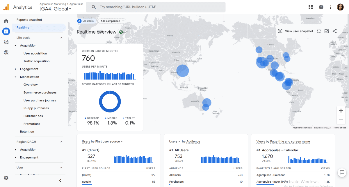This screenshot has width=349, height=187.
Task: Open the Users metric dropdown by Audience
Action: coord(175,141)
